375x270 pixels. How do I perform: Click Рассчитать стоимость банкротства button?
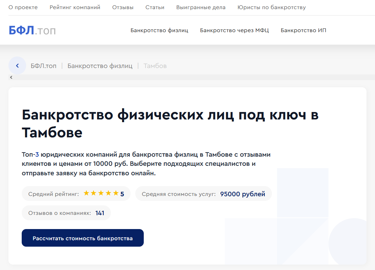pyautogui.click(x=83, y=238)
